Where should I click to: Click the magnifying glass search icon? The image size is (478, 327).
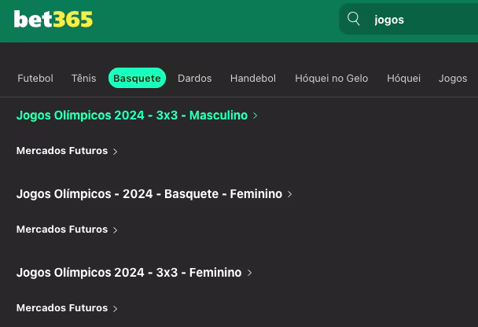(x=354, y=19)
